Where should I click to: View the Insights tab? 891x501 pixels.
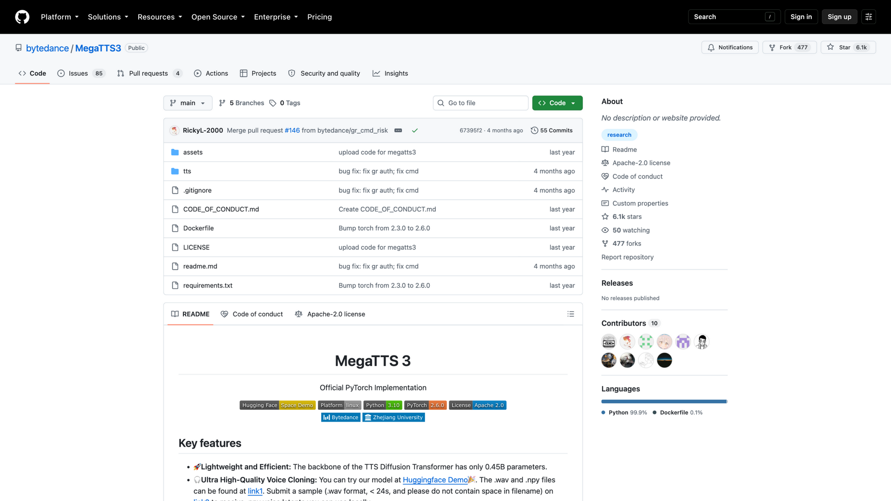tap(390, 73)
